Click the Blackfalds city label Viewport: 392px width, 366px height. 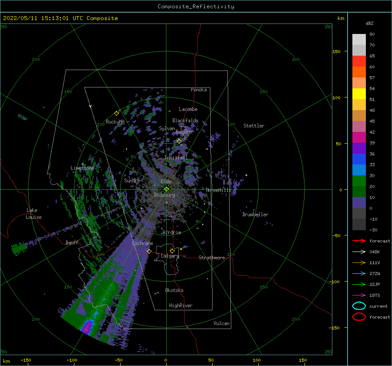[x=185, y=121]
